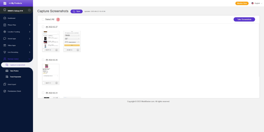Click the Take Photos camera icon
This screenshot has height=132, width=264.
tap(7, 71)
